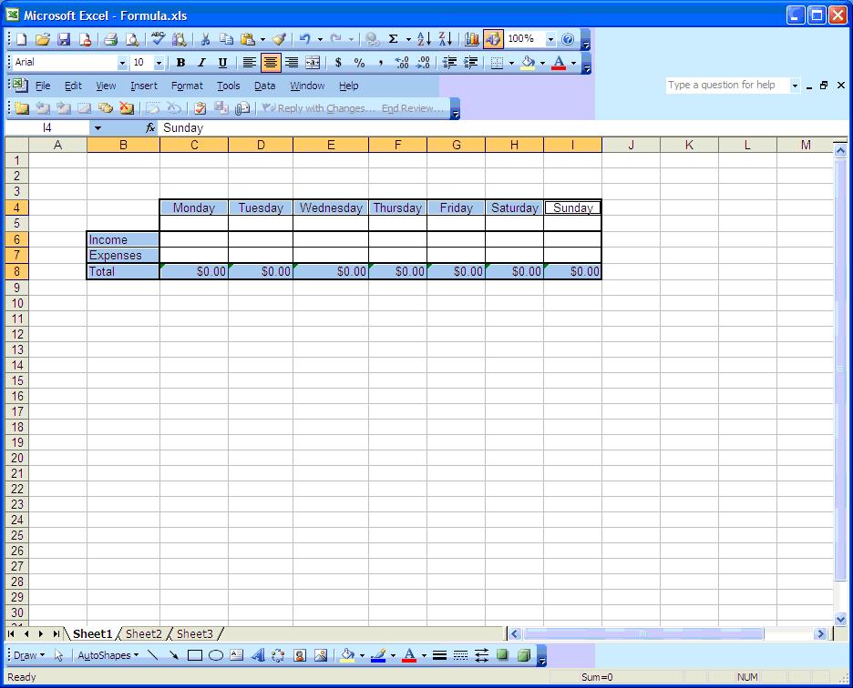The height and width of the screenshot is (688, 853).
Task: Apply Fill Color paint bucket on Formatting toolbar
Action: [529, 63]
